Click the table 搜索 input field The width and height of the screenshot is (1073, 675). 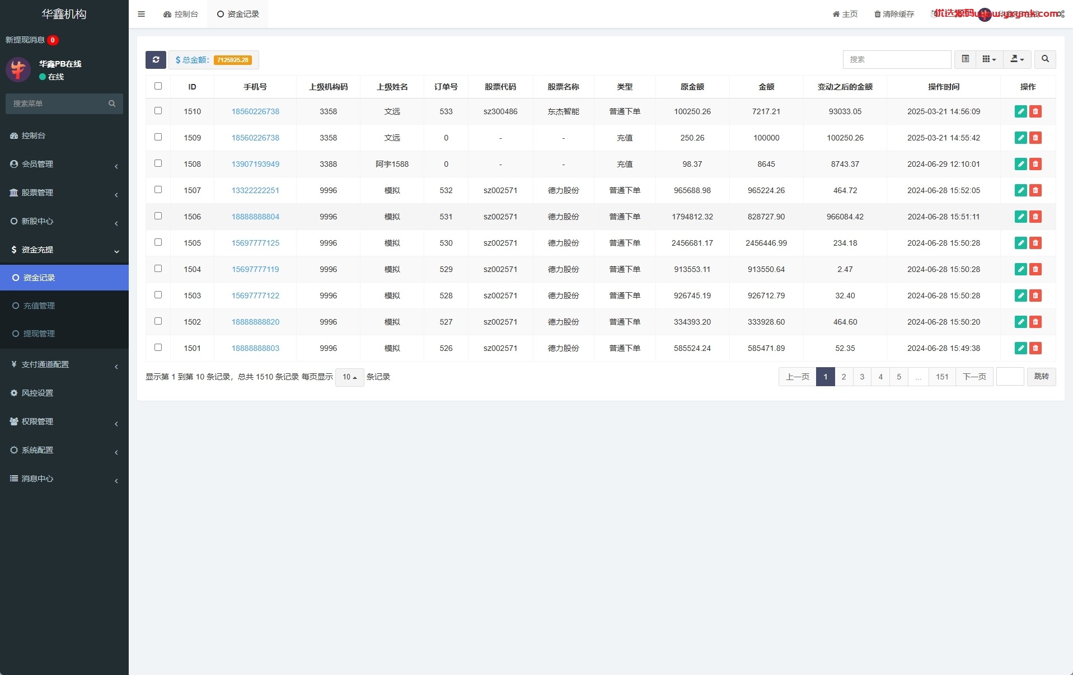pyautogui.click(x=897, y=59)
